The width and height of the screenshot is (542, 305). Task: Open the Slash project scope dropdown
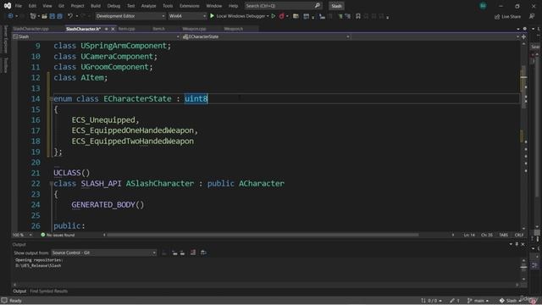pyautogui.click(x=96, y=36)
